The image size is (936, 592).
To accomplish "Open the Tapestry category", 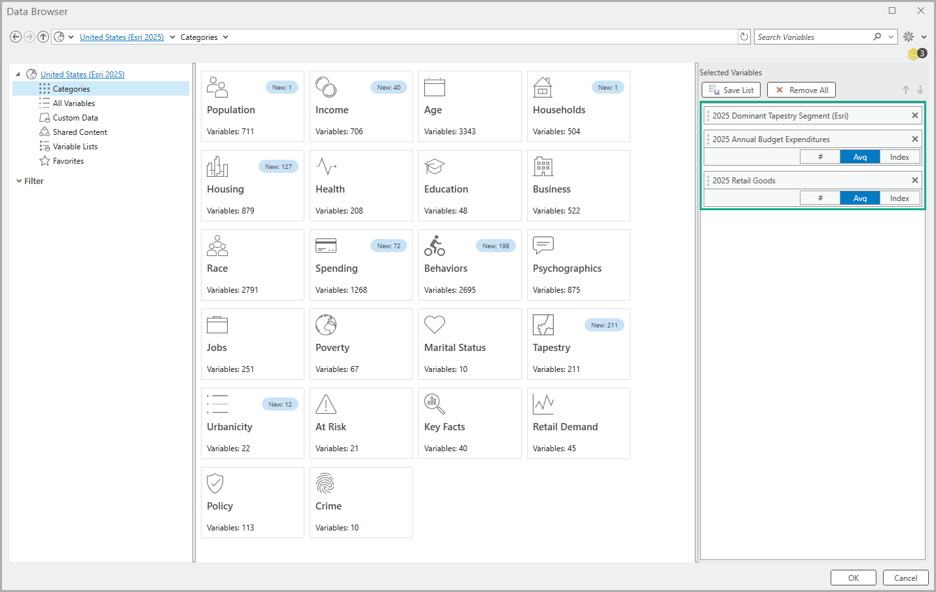I will coord(551,347).
